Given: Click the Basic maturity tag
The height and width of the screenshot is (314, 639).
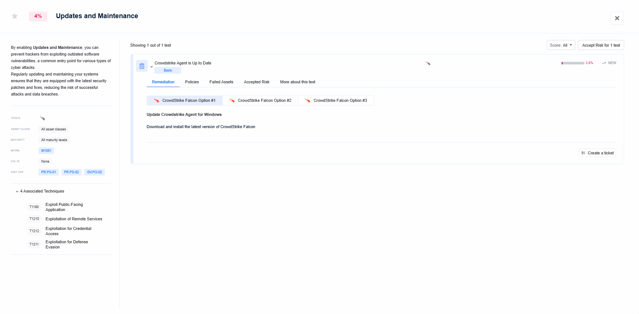Looking at the screenshot, I should click(x=168, y=70).
